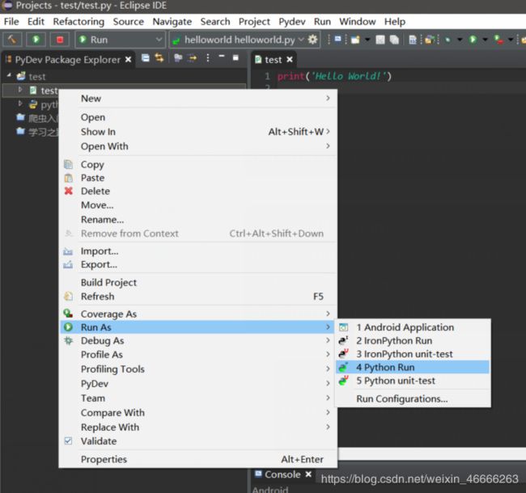This screenshot has height=493, width=526.
Task: Choose Open in the context menu
Action: coord(198,117)
